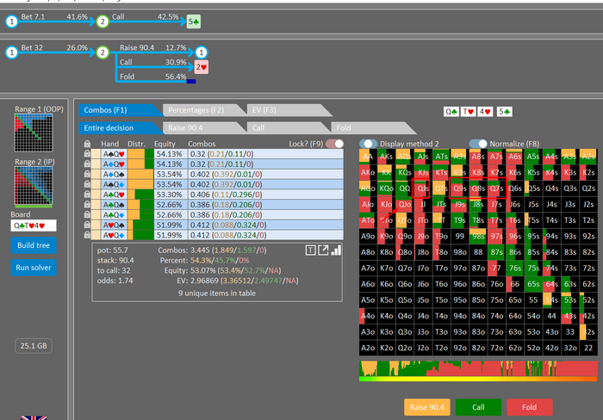Screen dimensions: 603x420
Task: Click the KK cell in hand matrix
Action: point(386,172)
